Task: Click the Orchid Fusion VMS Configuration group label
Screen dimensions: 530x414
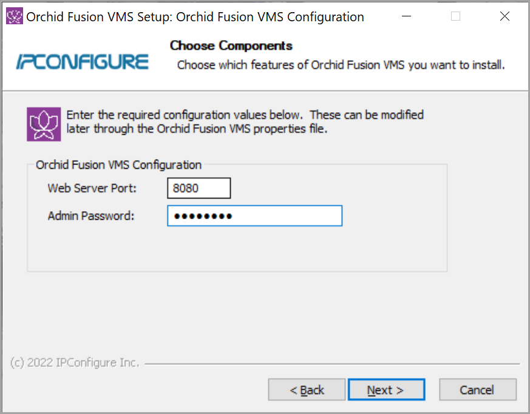Action: tap(118, 165)
